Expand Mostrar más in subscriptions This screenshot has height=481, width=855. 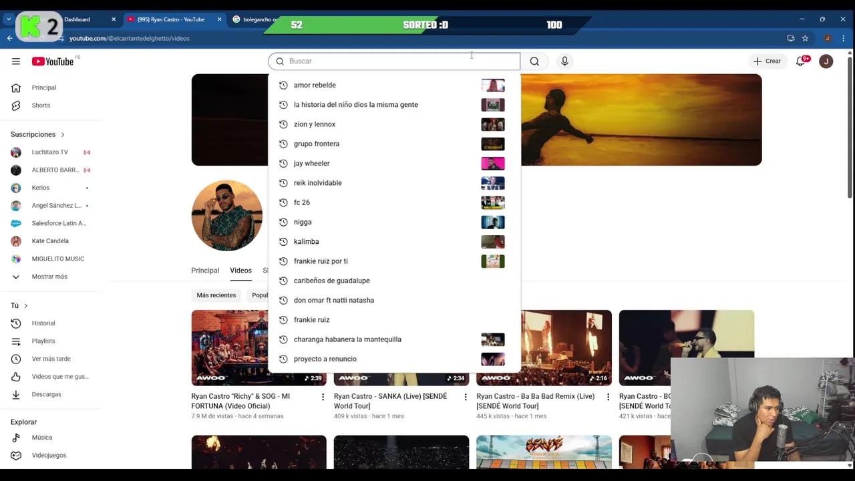[x=51, y=277]
